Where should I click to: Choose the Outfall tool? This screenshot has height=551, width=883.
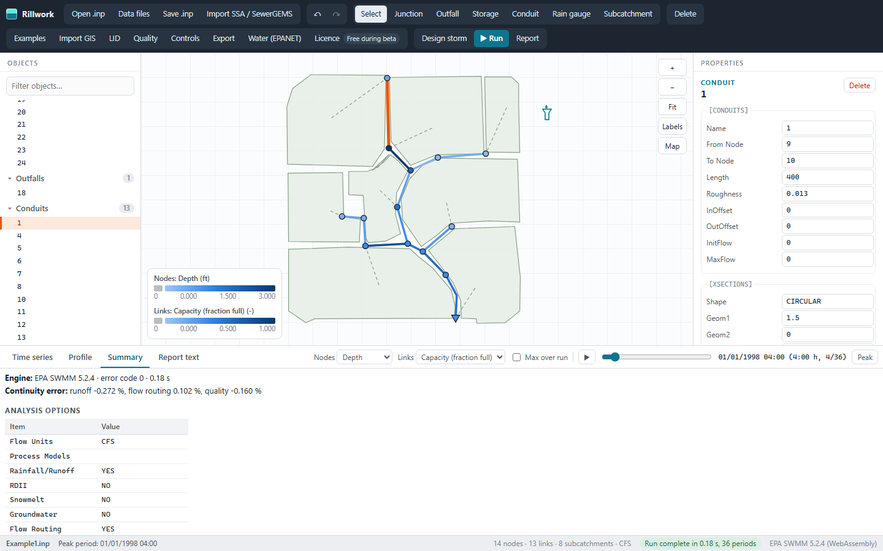point(448,13)
